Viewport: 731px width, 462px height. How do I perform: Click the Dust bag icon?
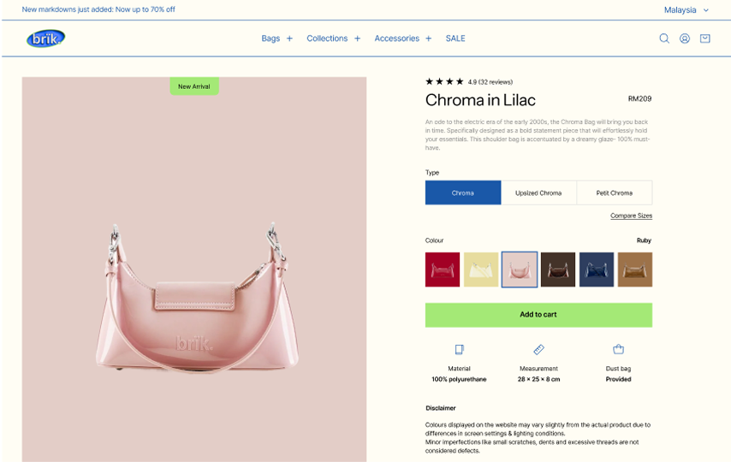point(618,349)
